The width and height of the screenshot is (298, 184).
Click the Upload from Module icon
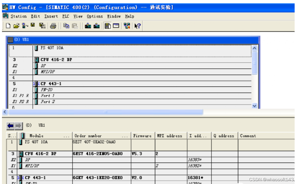click(x=97, y=26)
